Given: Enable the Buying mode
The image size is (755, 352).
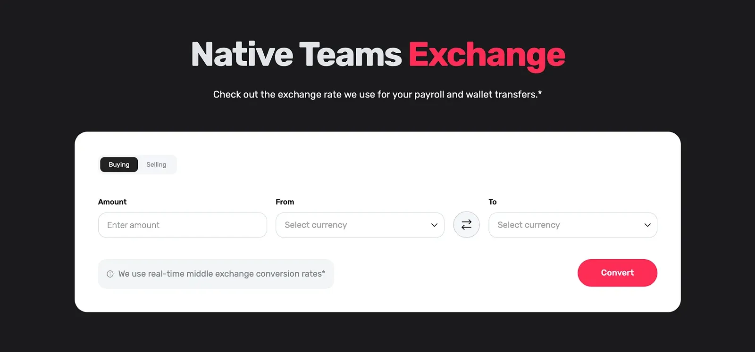Looking at the screenshot, I should (118, 164).
